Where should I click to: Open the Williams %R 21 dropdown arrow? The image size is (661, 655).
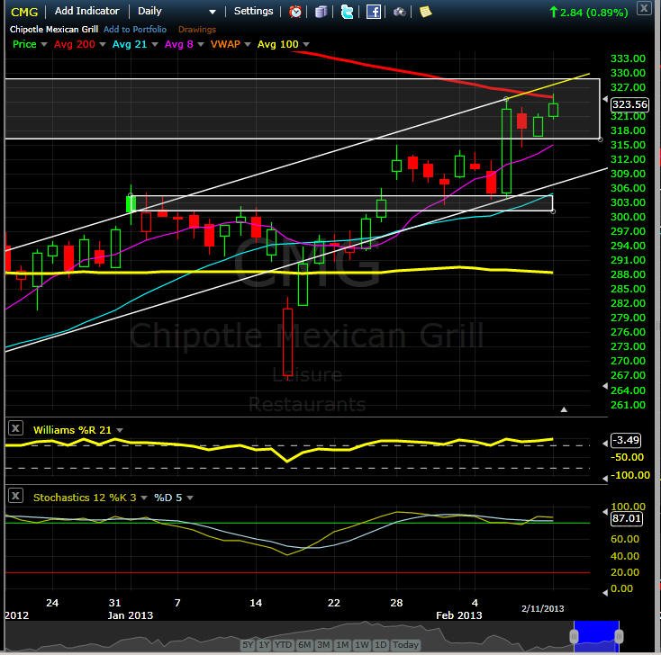pyautogui.click(x=120, y=430)
